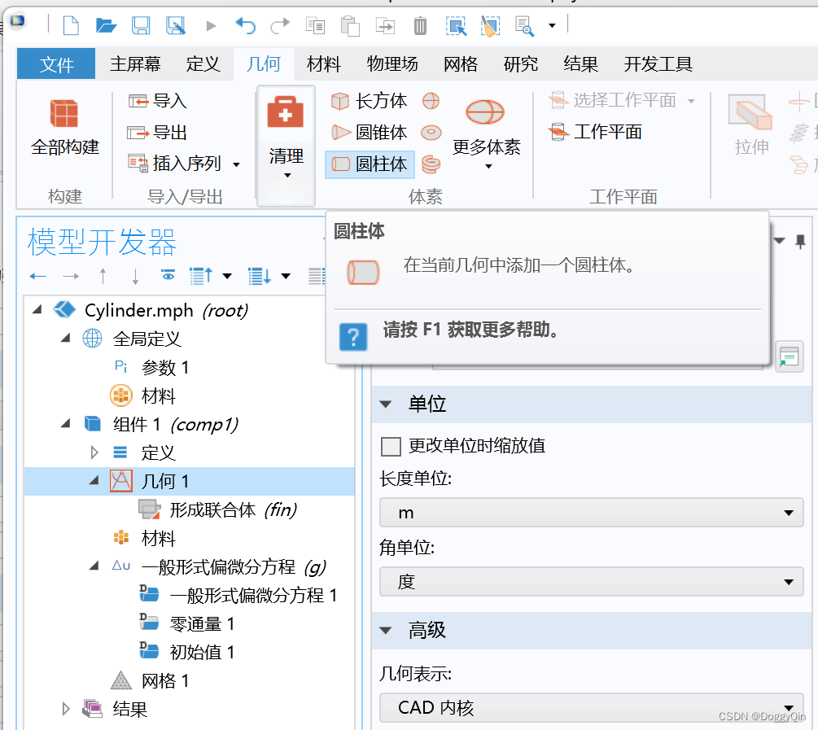
Task: Switch to the 网格 ribbon tab
Action: (x=461, y=64)
